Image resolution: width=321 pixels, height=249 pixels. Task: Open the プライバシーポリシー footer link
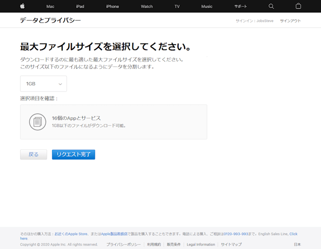tap(123, 244)
